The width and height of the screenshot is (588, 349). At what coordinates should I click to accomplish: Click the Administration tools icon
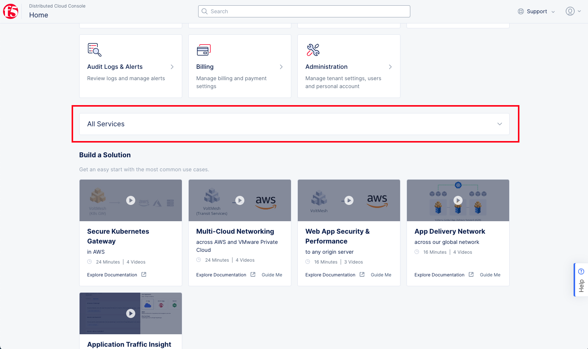312,49
